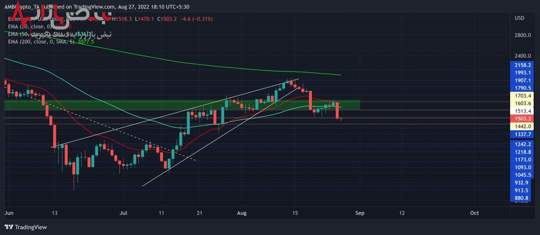Click the 2800.0 price scale value

(522, 35)
